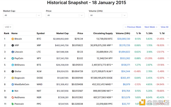This screenshot has height=107, width=171.
Task: Sort table by % 7d column header
Action: (162, 33)
